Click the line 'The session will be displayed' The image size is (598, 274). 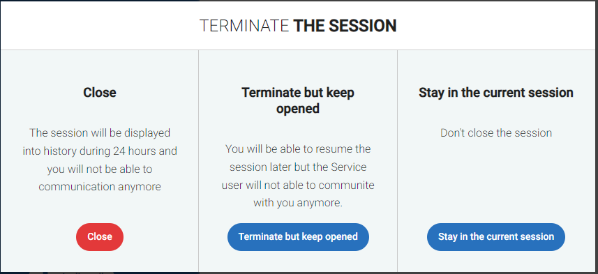(x=100, y=133)
